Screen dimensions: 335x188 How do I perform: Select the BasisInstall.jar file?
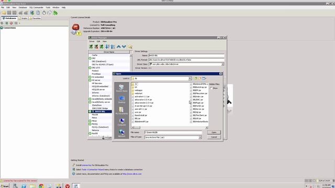click(x=139, y=115)
